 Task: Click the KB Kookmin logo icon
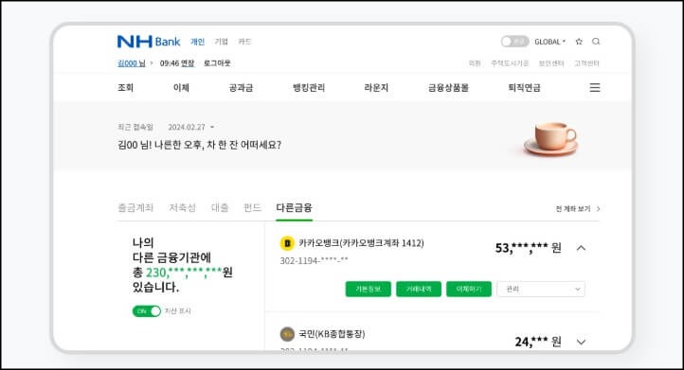pyautogui.click(x=287, y=334)
